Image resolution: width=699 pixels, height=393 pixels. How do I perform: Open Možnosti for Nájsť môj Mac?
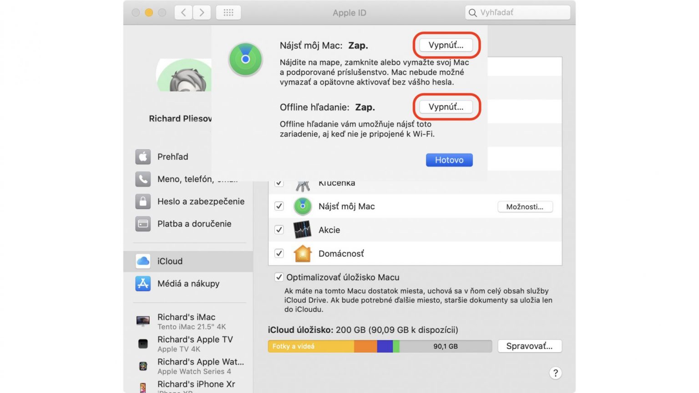(x=525, y=207)
